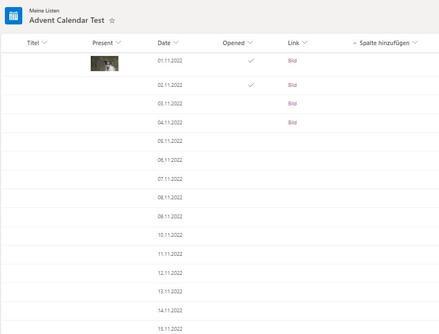Go to Meine Listen breadcrumb
The image size is (439, 334).
tap(44, 11)
